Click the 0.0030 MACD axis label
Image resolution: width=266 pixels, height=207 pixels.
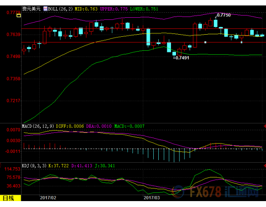tap(13, 141)
